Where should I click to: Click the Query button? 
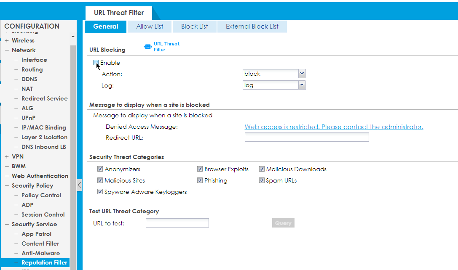[283, 223]
